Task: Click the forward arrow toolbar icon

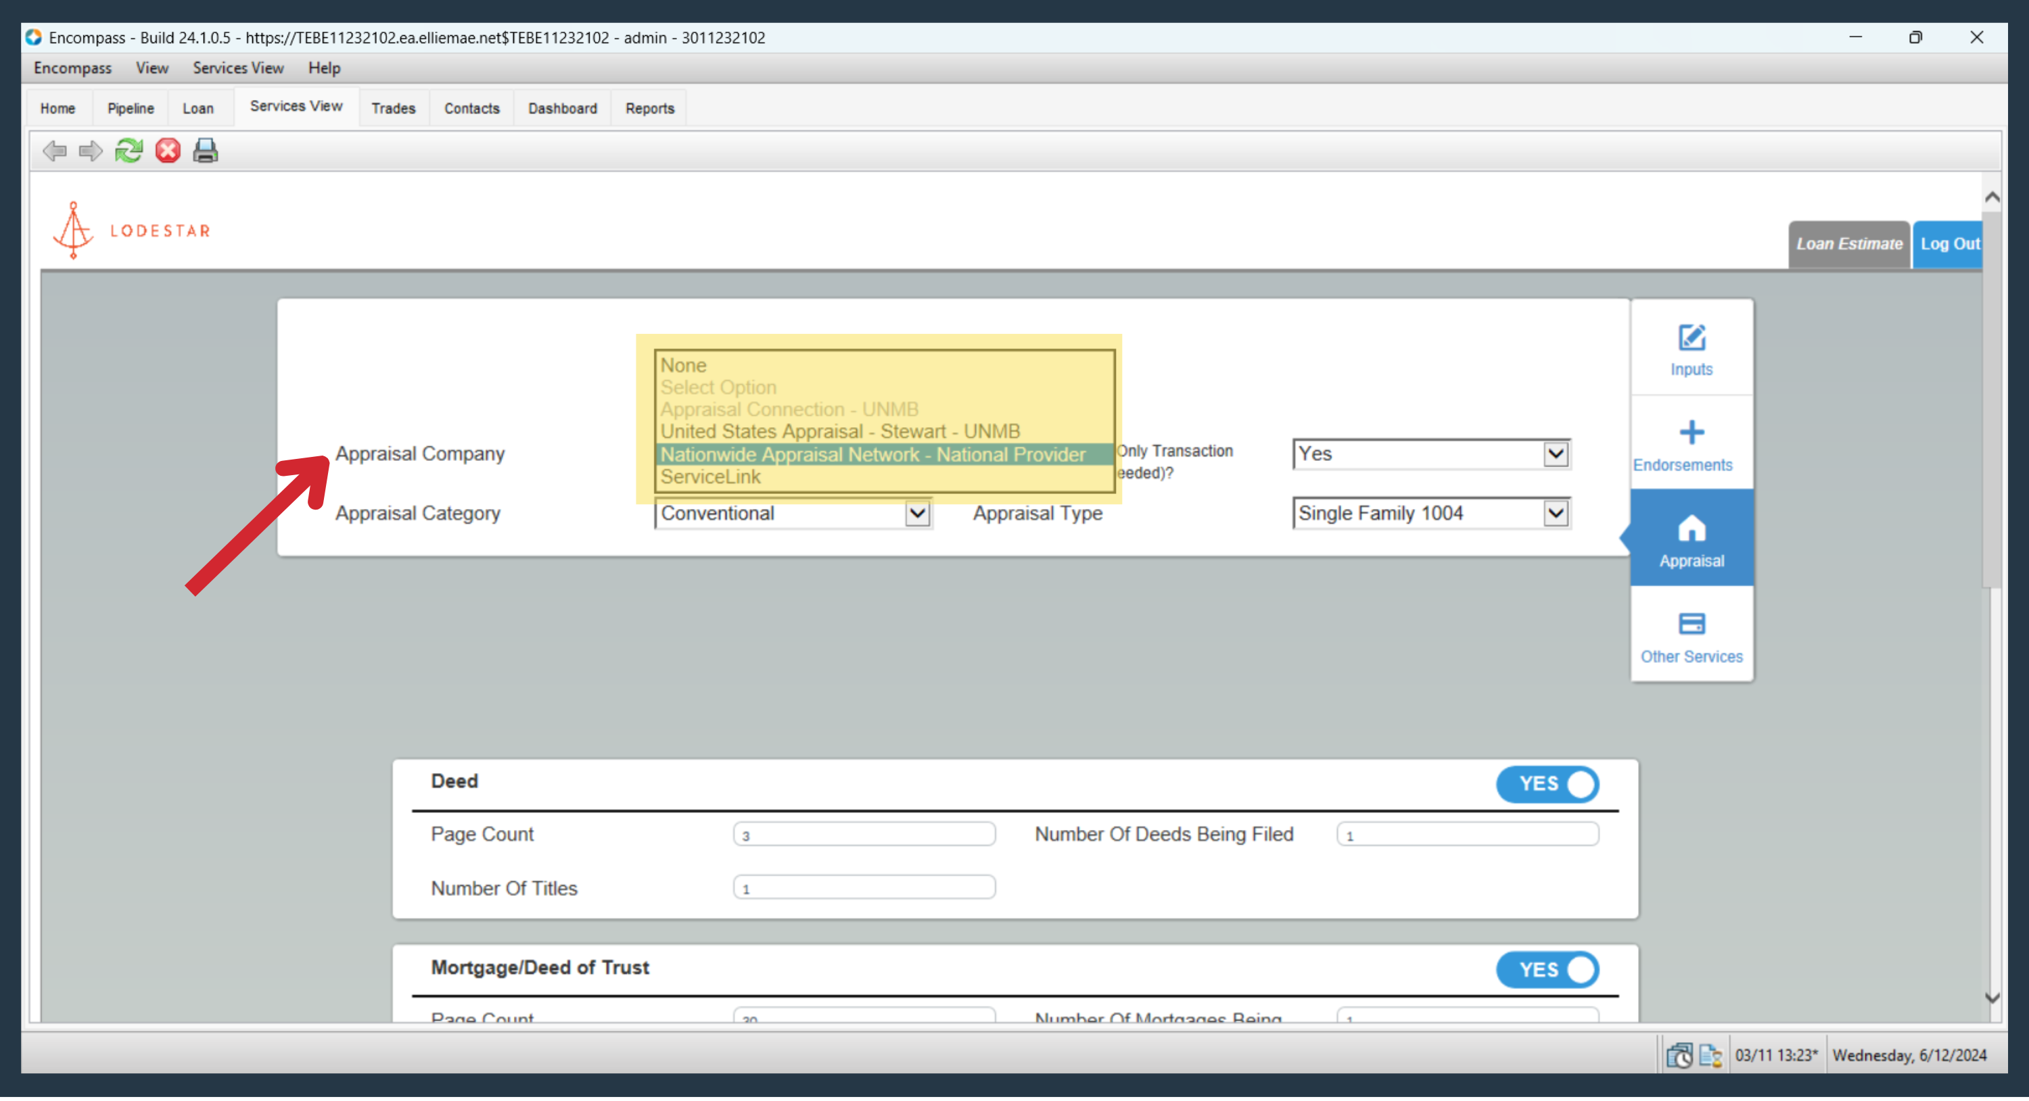Action: coord(91,150)
